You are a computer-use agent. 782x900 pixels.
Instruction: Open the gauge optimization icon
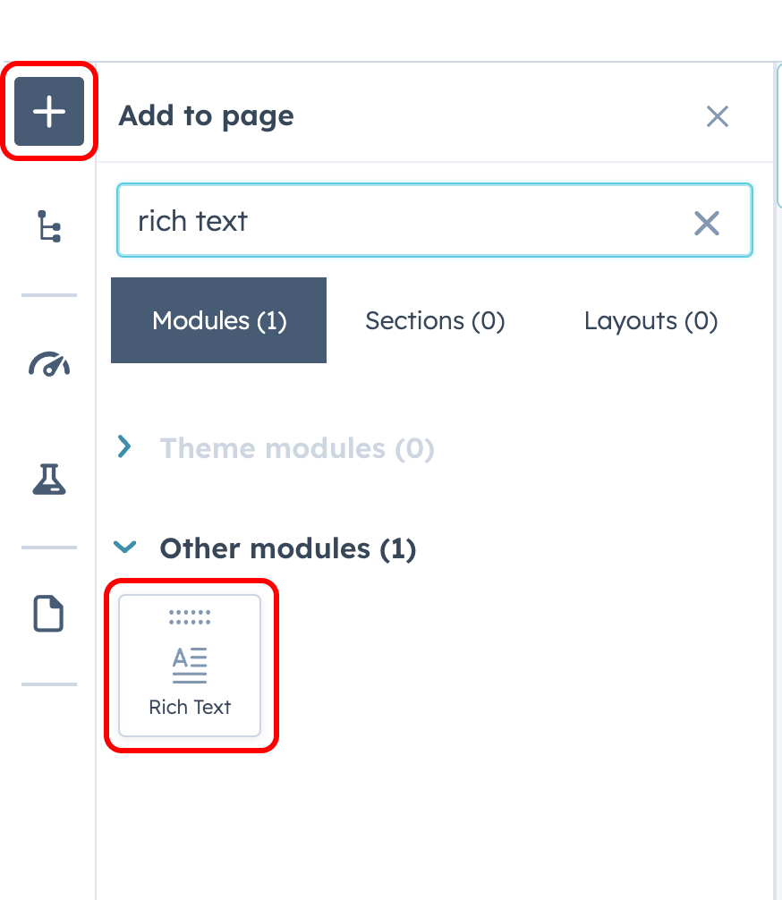[49, 364]
